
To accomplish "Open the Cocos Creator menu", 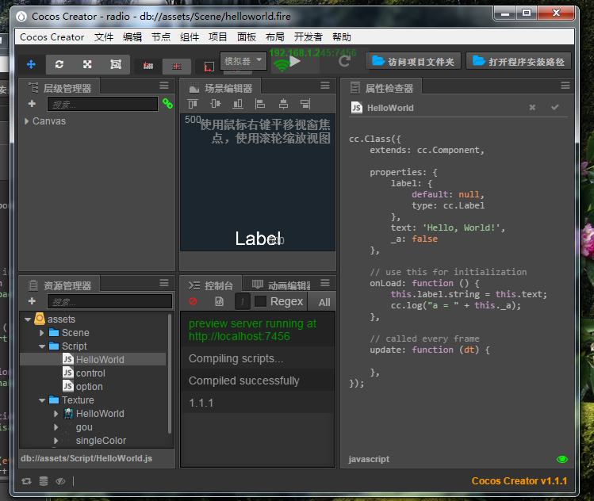I will pos(52,37).
